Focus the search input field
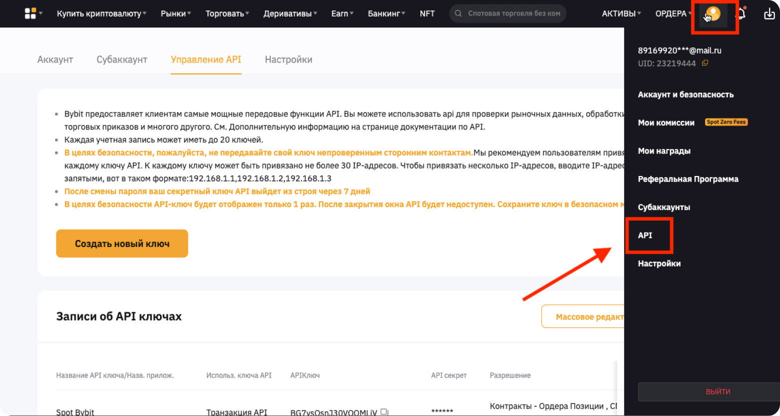This screenshot has height=416, width=780. pos(514,13)
